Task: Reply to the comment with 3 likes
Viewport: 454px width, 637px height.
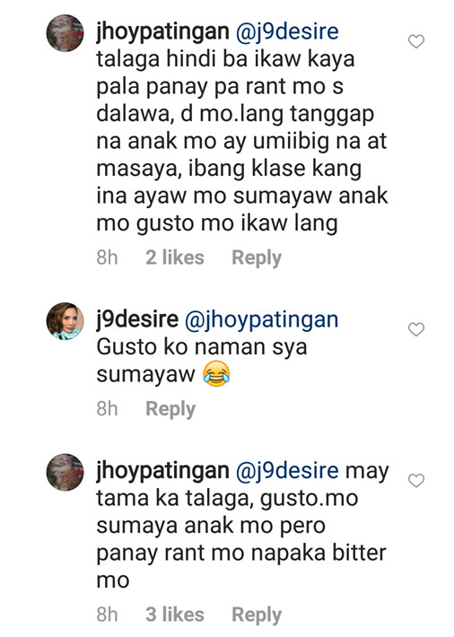Action: coord(257,615)
